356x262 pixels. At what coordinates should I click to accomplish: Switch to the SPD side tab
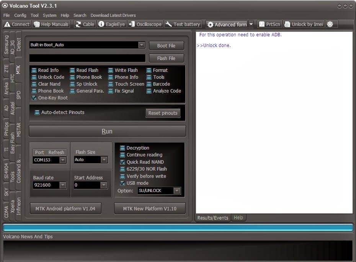[x=19, y=94]
